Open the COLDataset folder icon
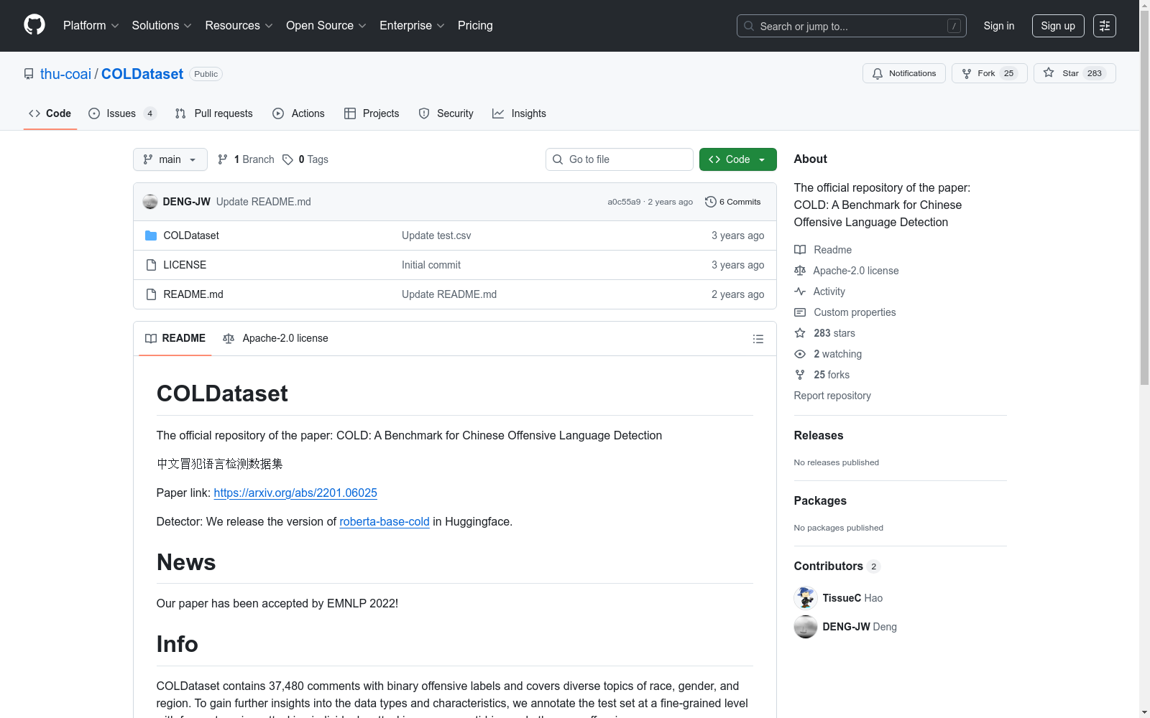The image size is (1150, 718). (x=151, y=236)
